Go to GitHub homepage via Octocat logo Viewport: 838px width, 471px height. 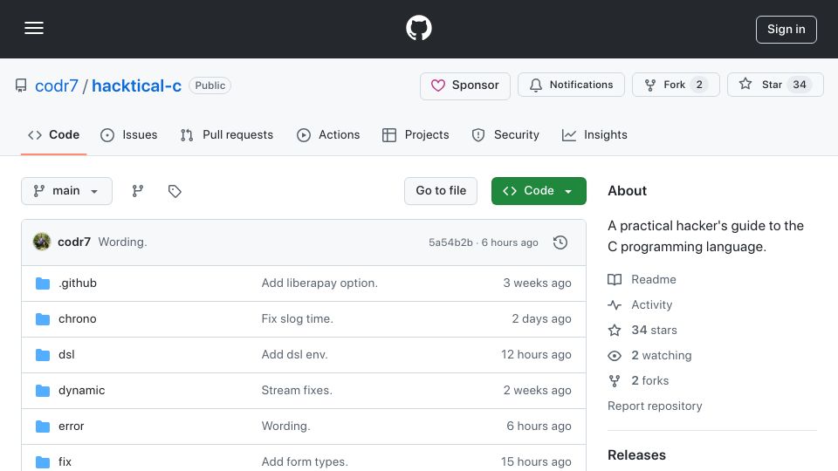[418, 28]
